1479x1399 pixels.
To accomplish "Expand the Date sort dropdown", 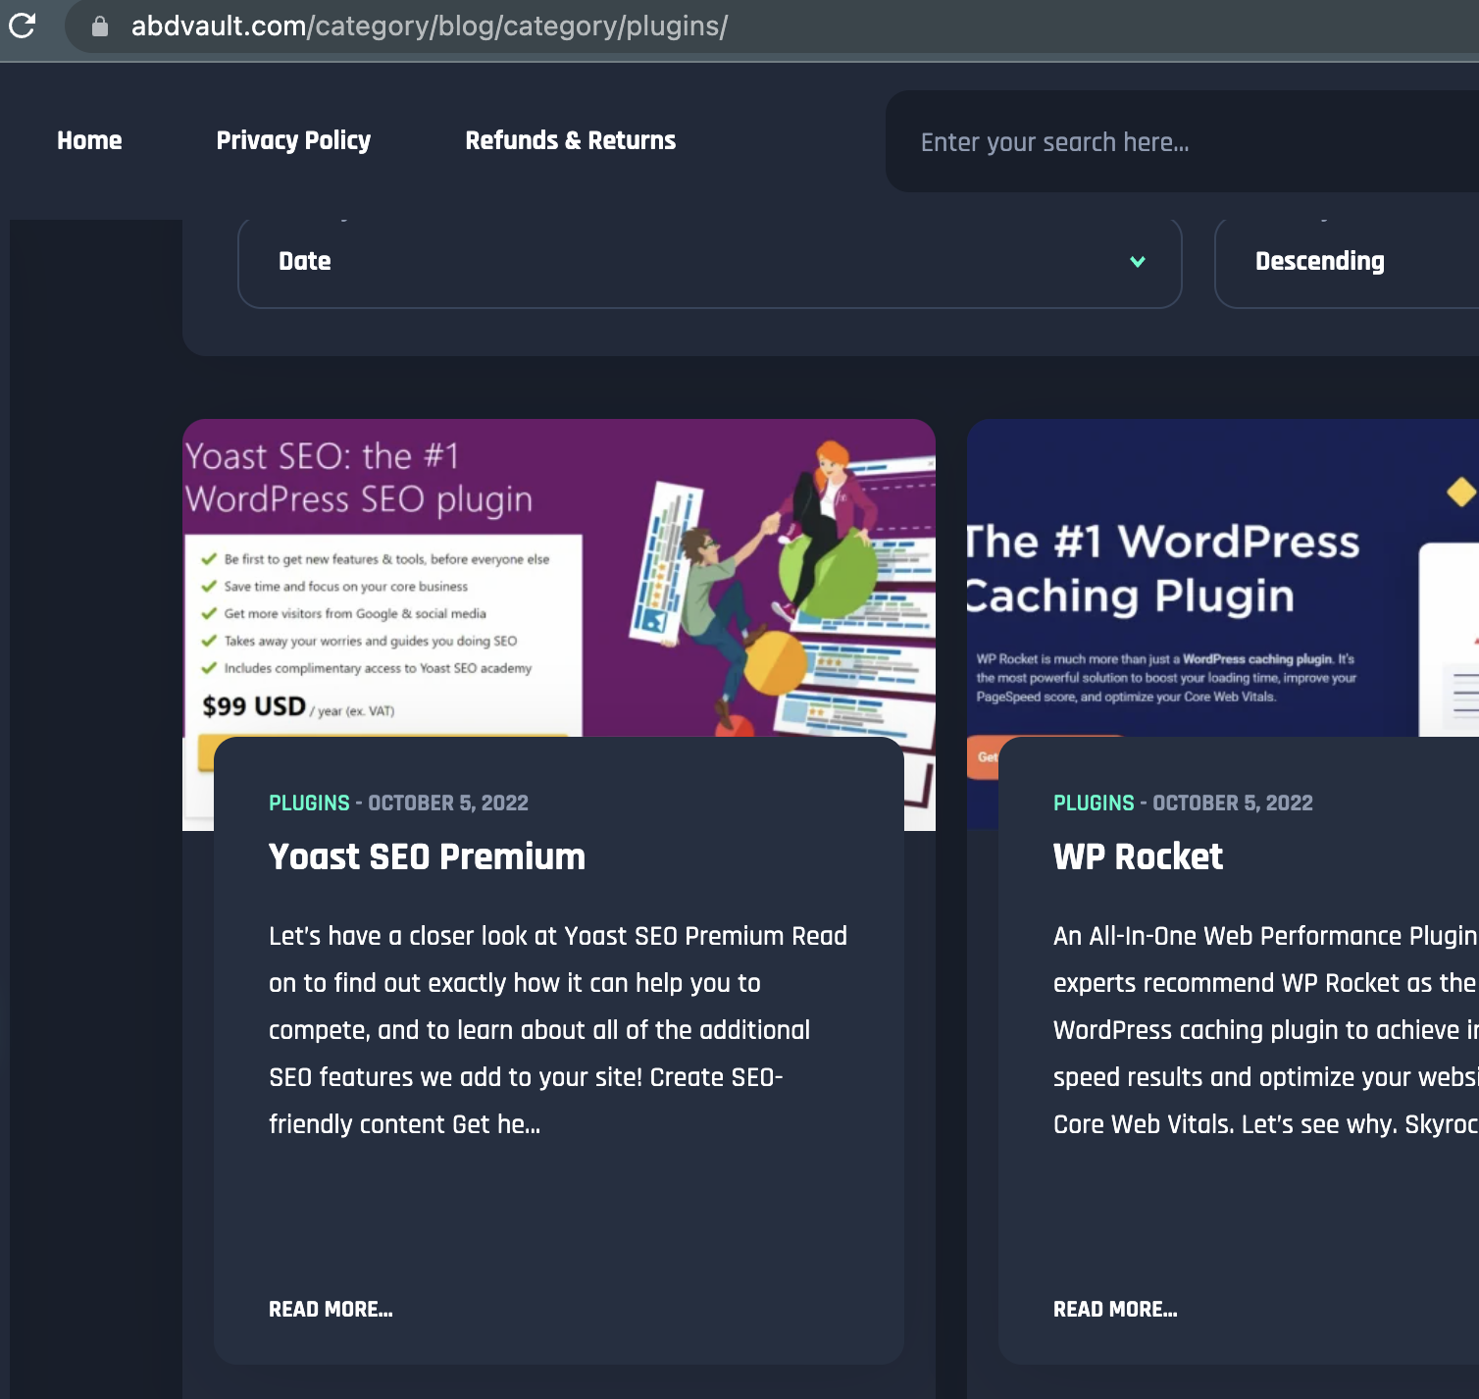I will coord(710,261).
